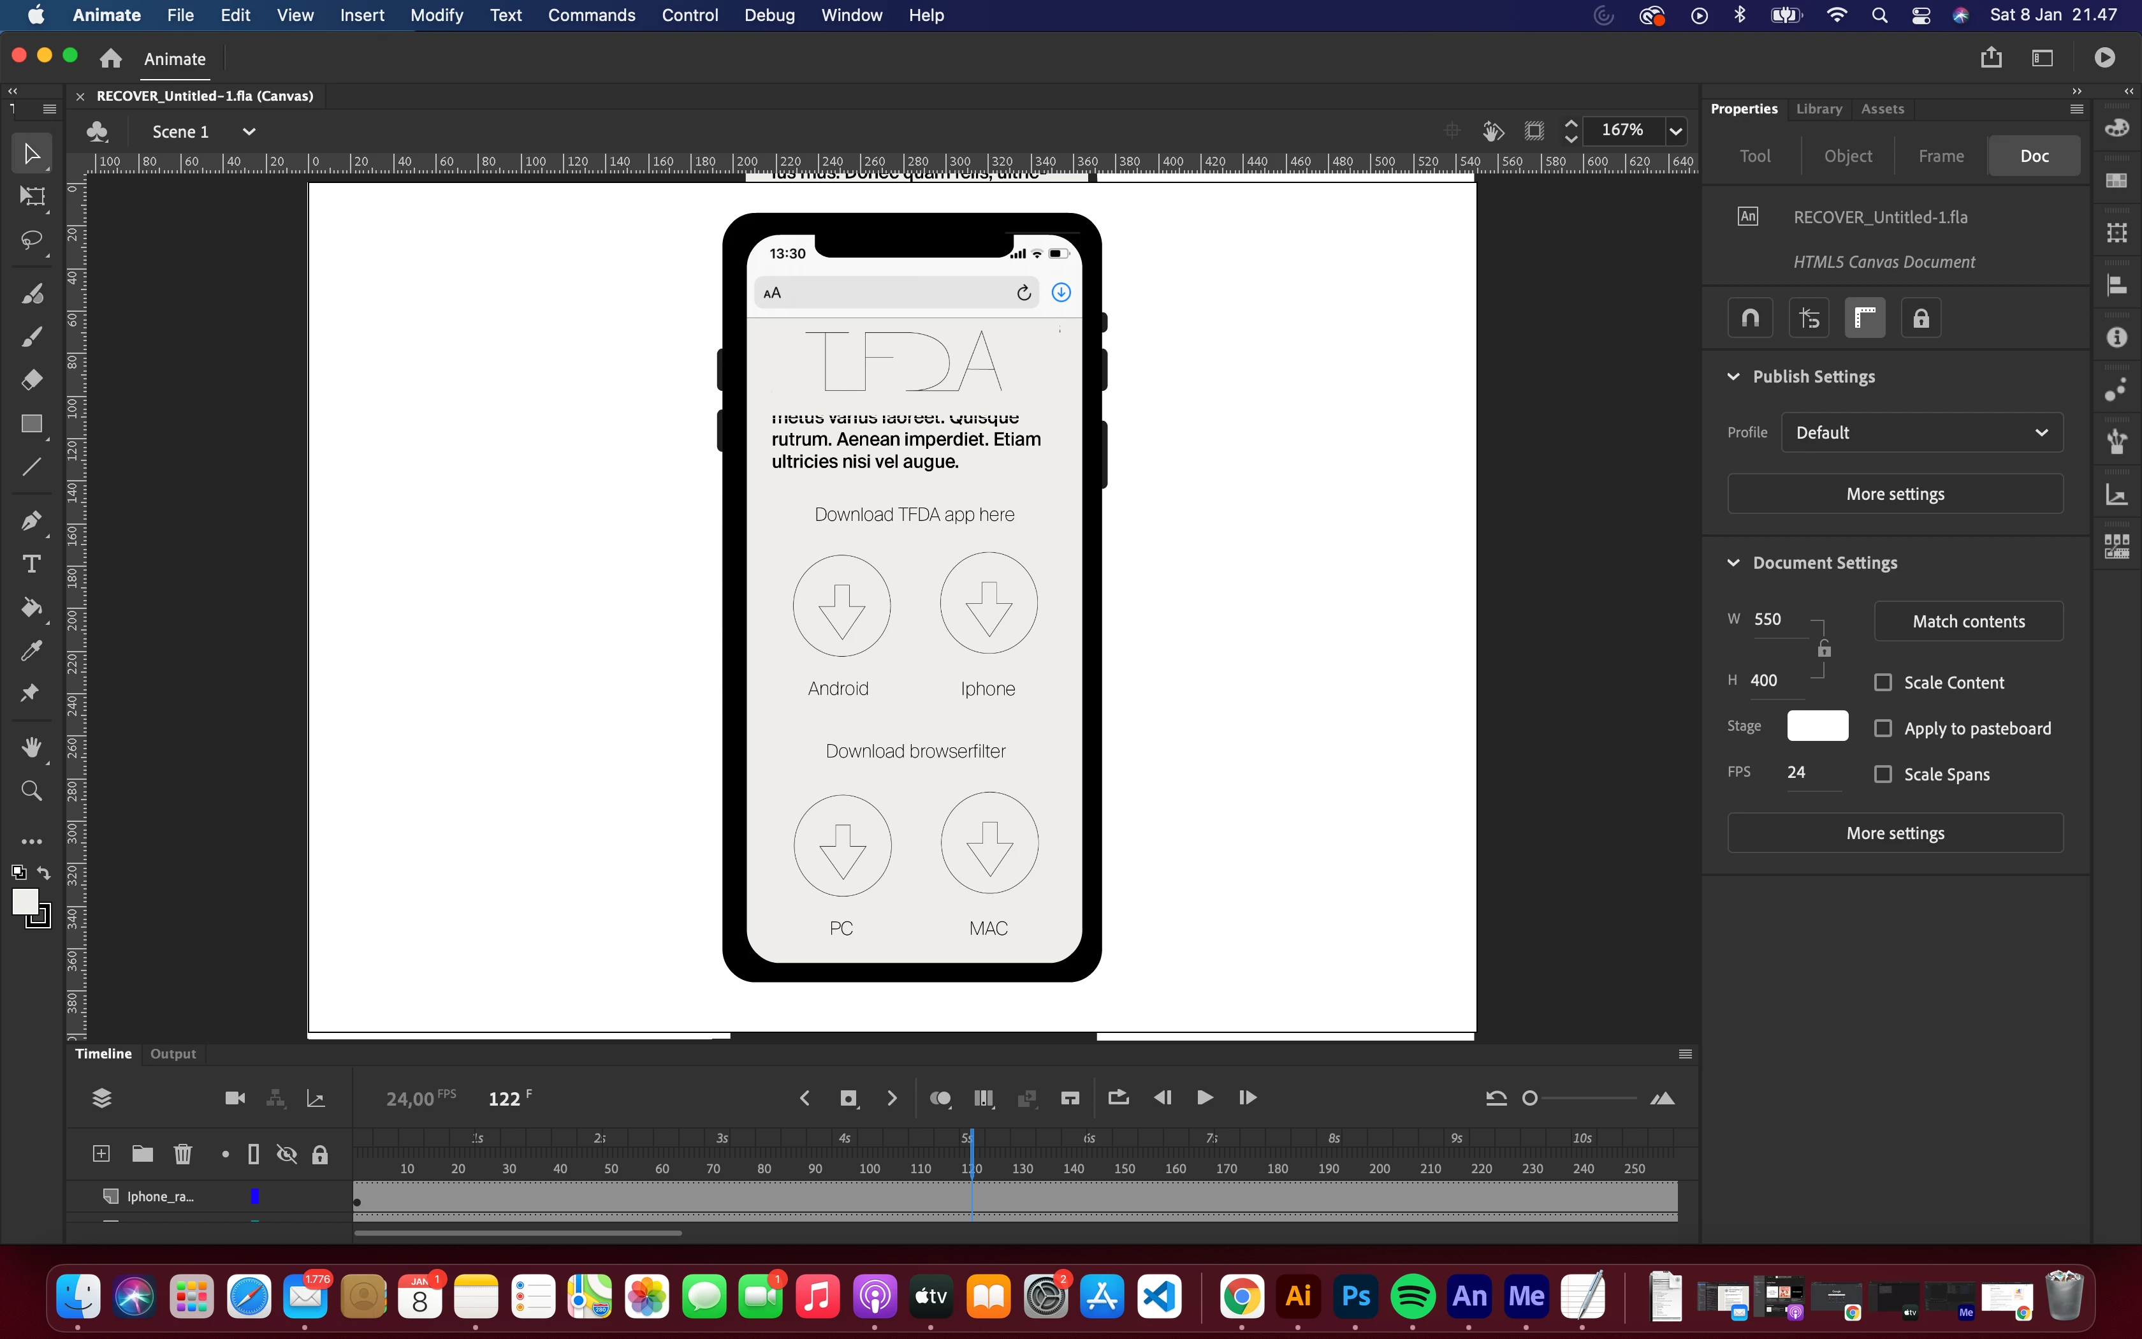Check Apply to pasteboard option
The image size is (2142, 1339).
(x=1883, y=728)
